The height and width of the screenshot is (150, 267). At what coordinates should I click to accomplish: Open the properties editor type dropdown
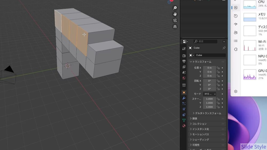click(185, 42)
